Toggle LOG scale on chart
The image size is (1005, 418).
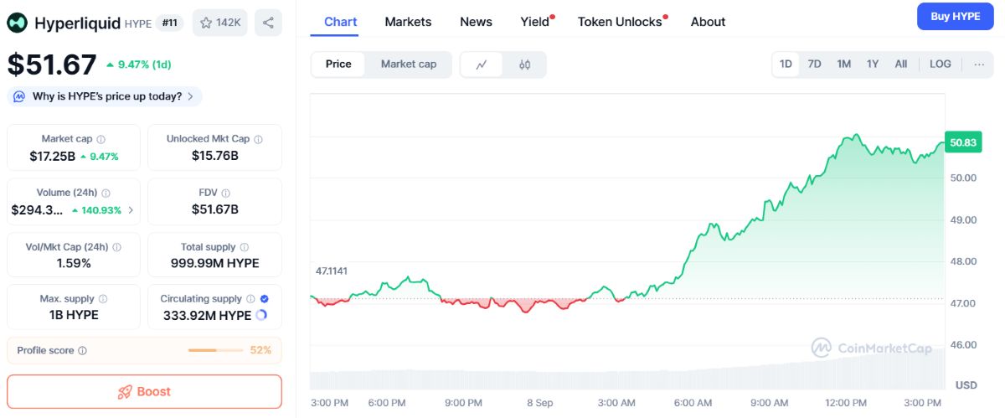[941, 65]
